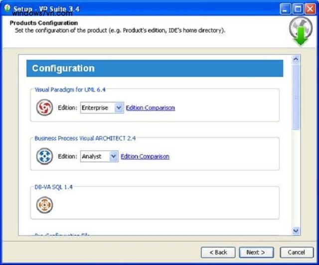Open the Enterprise edition dropdown
This screenshot has width=319, height=265.
coord(102,108)
